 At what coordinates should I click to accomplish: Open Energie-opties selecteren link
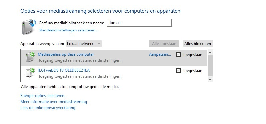[42, 96]
